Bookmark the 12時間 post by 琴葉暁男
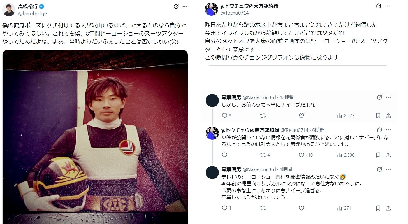This screenshot has width=408, height=224. pos(378,116)
